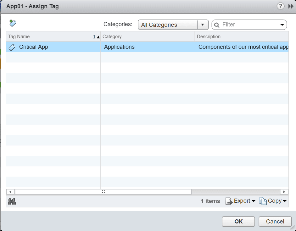Click the double-arrow icon in title bar
The width and height of the screenshot is (296, 231).
[291, 6]
